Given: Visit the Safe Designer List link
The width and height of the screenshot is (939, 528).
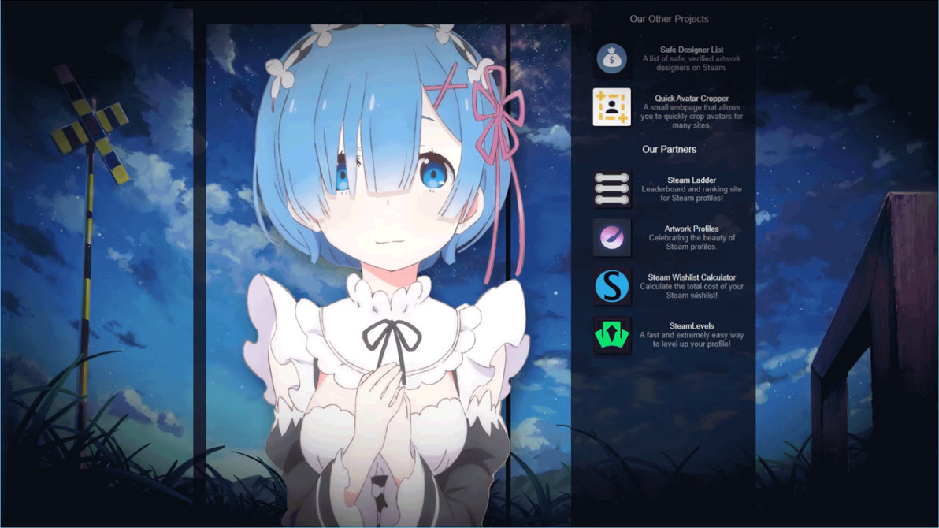Looking at the screenshot, I should pyautogui.click(x=692, y=49).
